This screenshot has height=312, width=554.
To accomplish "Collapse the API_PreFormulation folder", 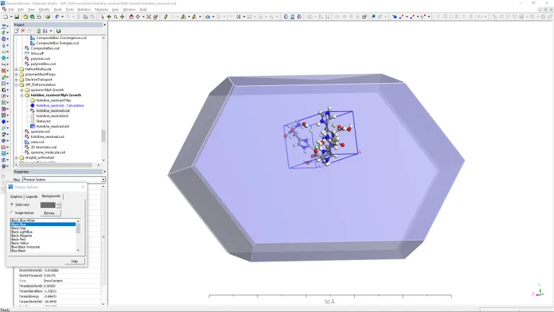I will (x=17, y=84).
